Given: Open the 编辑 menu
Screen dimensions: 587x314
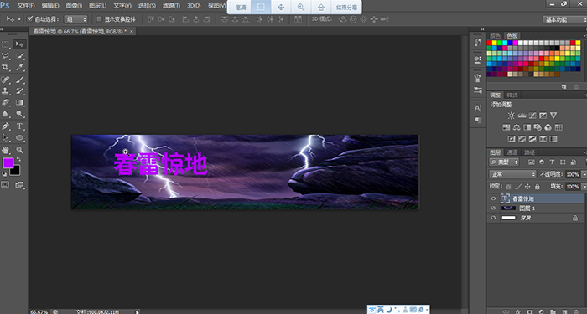Looking at the screenshot, I should pyautogui.click(x=50, y=6).
